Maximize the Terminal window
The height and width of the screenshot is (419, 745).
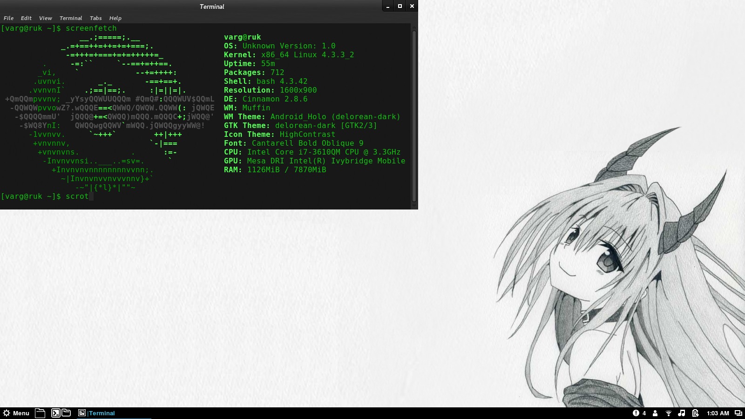pyautogui.click(x=400, y=6)
